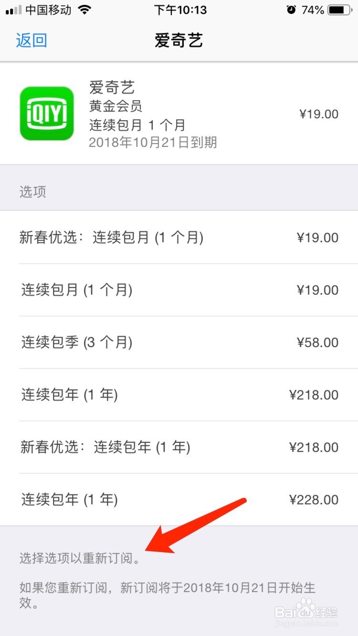358x636 pixels.
Task: Tap the 74% battery percentage text
Action: click(313, 10)
